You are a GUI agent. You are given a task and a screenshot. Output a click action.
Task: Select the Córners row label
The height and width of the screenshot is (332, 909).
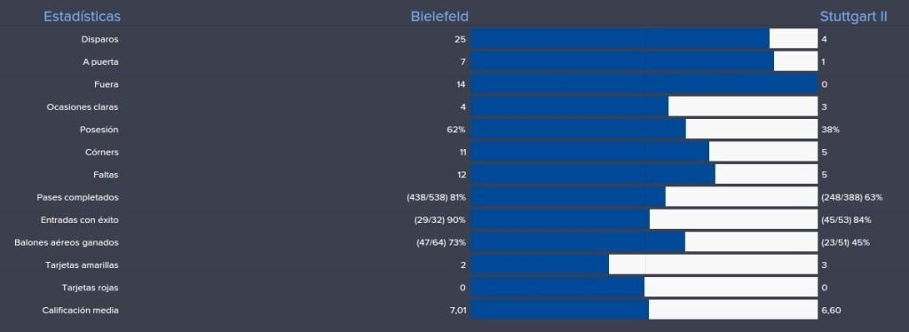[101, 153]
